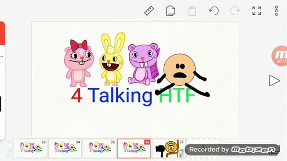
Task: Select frame 37 thumbnail
Action: tap(169, 148)
